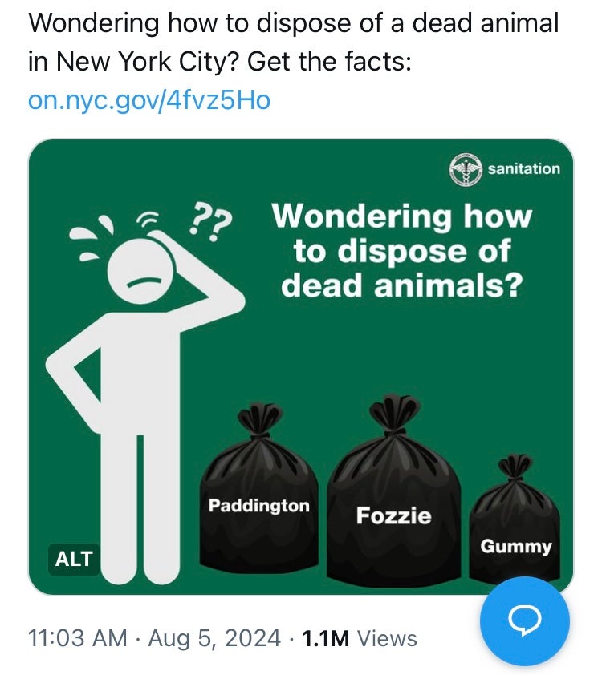Screen dimensions: 602x675
Task: Tap the blue reply bubble button
Action: coord(524,620)
